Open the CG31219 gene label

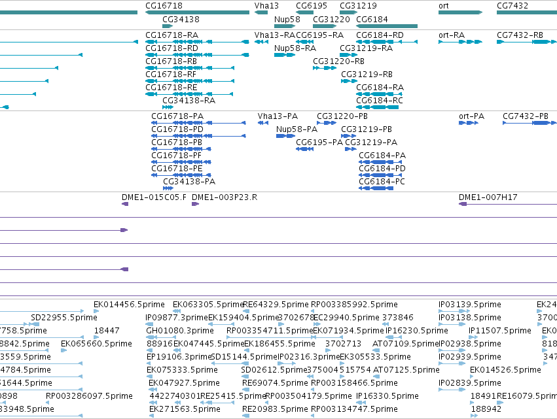358,6
